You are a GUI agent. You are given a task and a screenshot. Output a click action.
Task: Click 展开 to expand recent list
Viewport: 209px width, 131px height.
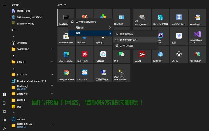click(x=14, y=30)
